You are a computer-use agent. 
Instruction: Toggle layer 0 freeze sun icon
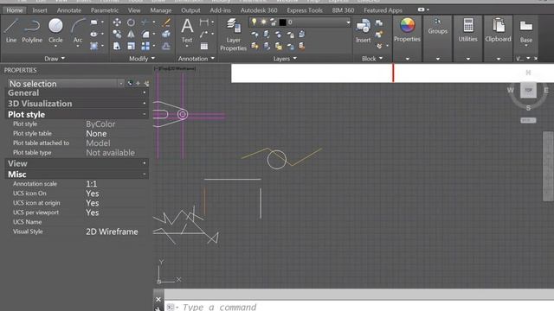tap(263, 22)
